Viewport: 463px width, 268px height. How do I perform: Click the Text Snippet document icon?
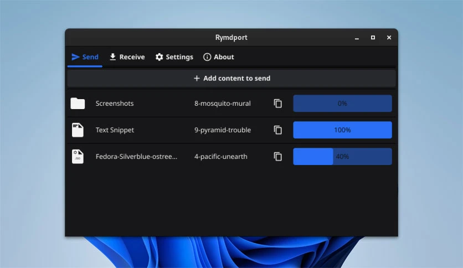[x=78, y=130]
